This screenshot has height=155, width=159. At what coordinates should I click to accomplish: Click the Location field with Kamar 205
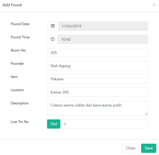tap(98, 92)
